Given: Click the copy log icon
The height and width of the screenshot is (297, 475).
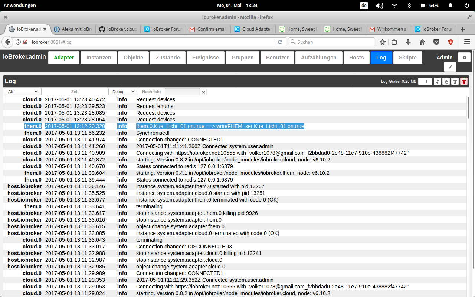Looking at the screenshot, I should click(x=446, y=81).
